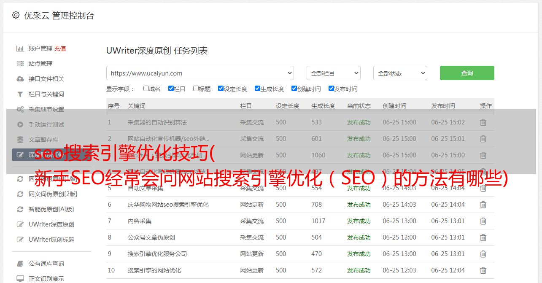Click the UWriter深度原创 任务列表 heading

[x=157, y=51]
